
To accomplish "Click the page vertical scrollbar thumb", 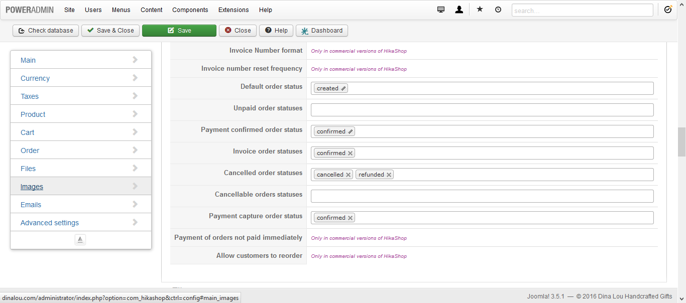I will tap(681, 142).
